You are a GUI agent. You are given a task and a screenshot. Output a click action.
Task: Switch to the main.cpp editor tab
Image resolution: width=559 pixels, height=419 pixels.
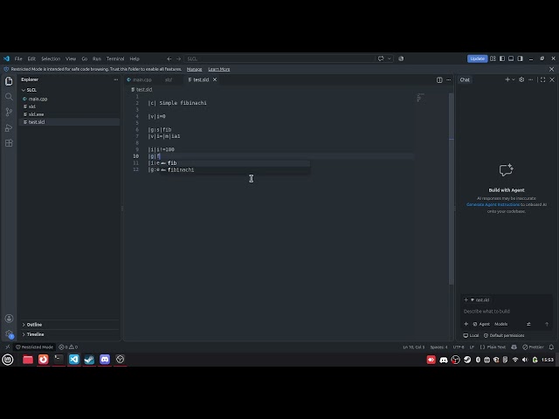pyautogui.click(x=140, y=79)
